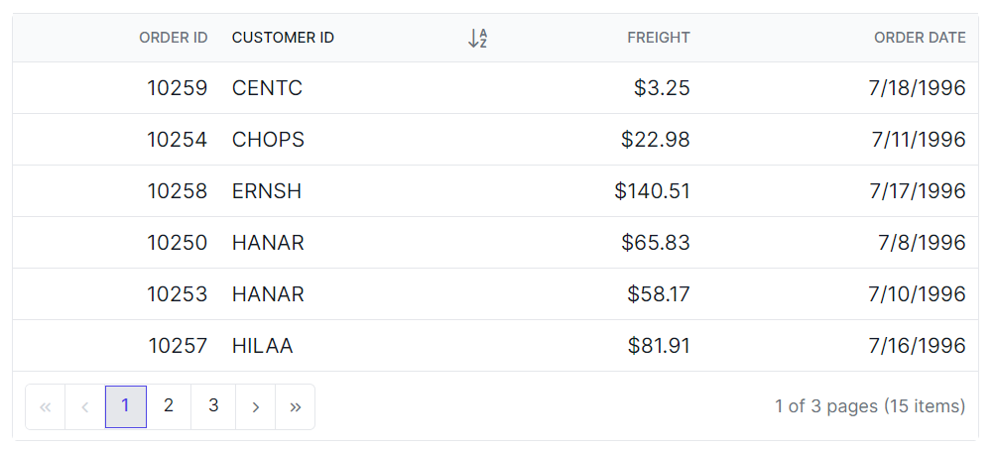Click the CHOPS customer cell
This screenshot has width=995, height=449.
[268, 140]
